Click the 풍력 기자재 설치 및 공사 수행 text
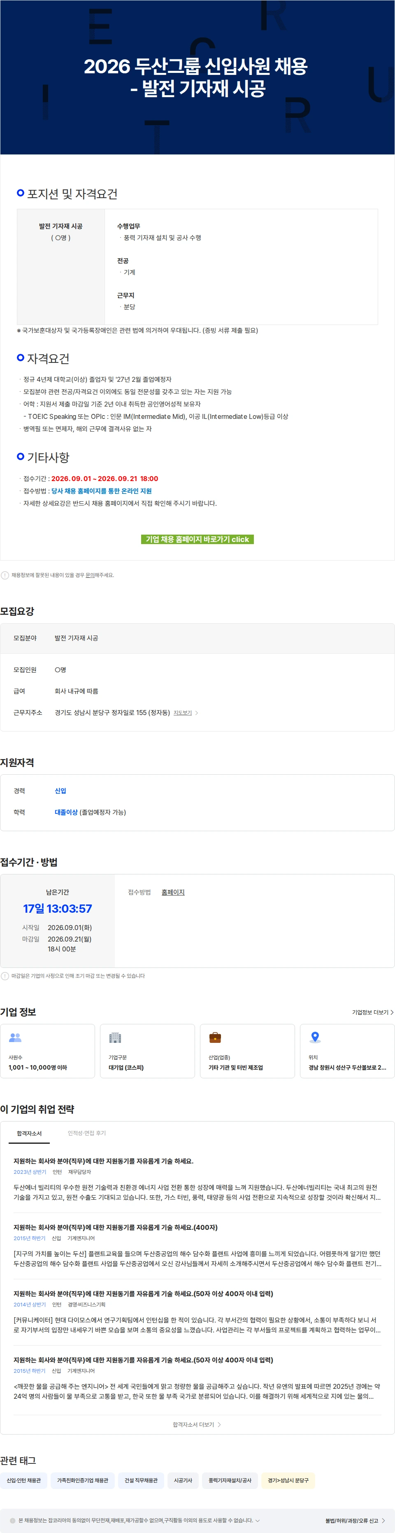Screen dimensions: 395x1533 point(163,238)
